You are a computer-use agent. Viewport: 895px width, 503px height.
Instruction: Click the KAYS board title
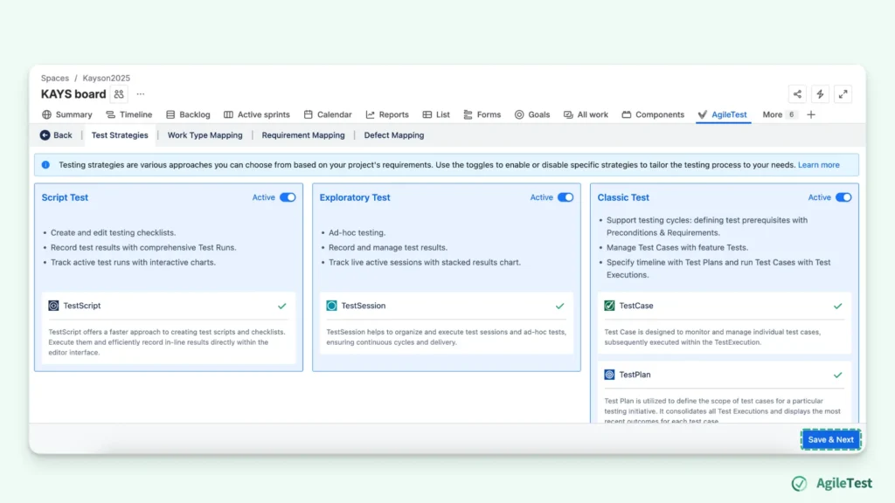pyautogui.click(x=73, y=94)
